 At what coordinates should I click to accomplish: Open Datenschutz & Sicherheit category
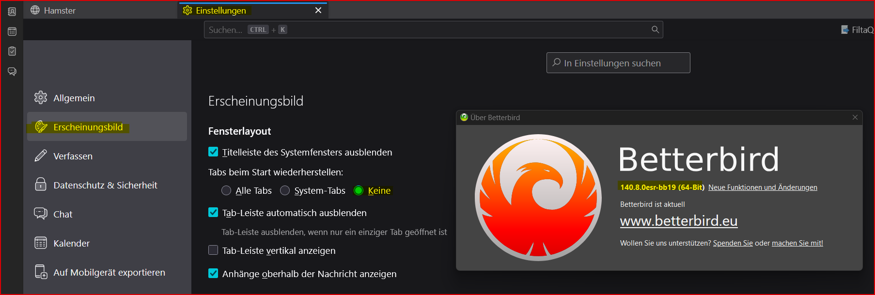point(107,185)
